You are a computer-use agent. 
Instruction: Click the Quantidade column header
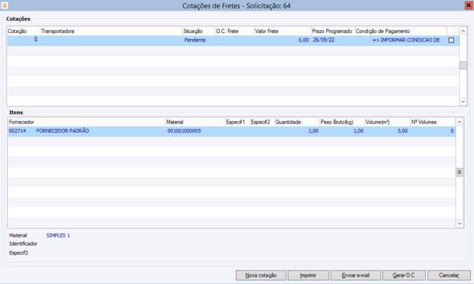point(297,122)
